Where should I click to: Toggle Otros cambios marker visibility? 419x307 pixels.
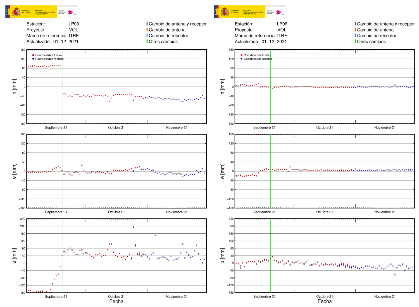(x=147, y=42)
